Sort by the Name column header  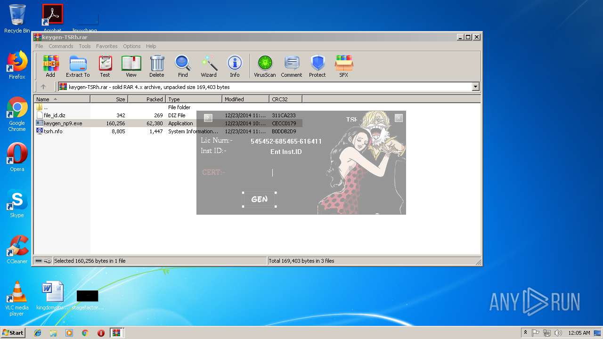click(x=62, y=99)
